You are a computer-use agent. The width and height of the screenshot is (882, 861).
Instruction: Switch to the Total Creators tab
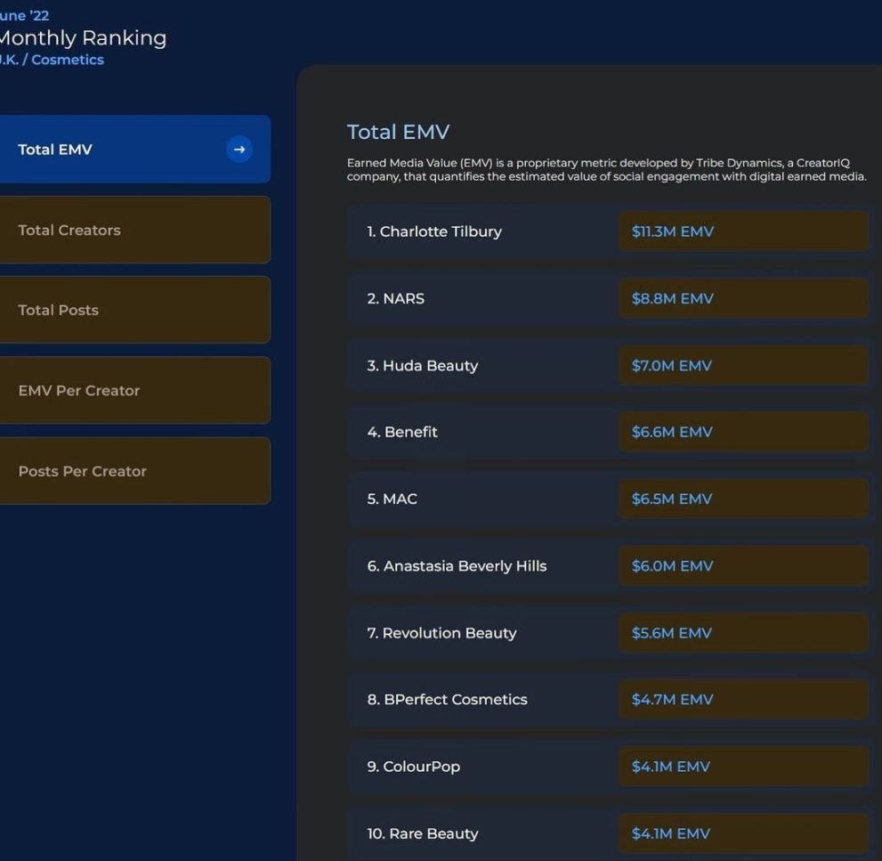coord(134,230)
